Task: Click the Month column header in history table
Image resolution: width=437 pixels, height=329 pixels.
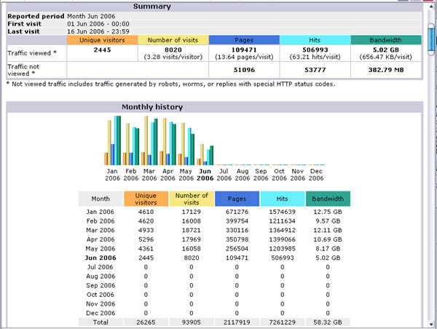Action: coord(101,199)
